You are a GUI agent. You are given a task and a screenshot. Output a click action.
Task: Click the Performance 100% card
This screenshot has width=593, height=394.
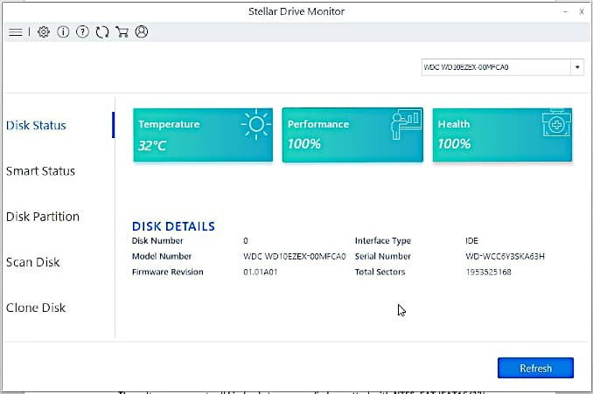coord(352,135)
